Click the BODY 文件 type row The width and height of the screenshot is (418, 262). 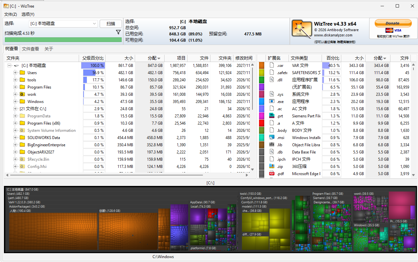pyautogui.click(x=334, y=130)
